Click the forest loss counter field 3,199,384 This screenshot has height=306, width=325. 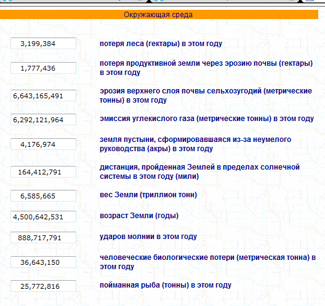click(43, 44)
